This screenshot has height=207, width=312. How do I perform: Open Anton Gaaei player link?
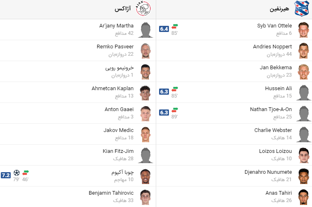click(119, 109)
